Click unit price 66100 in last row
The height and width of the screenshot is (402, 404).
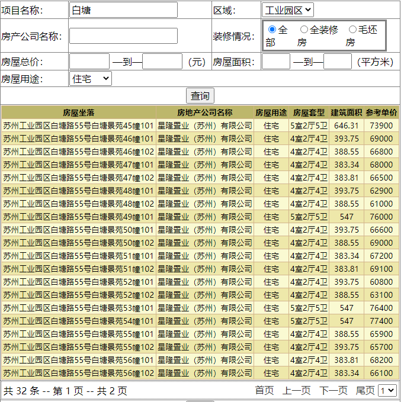tap(381, 373)
